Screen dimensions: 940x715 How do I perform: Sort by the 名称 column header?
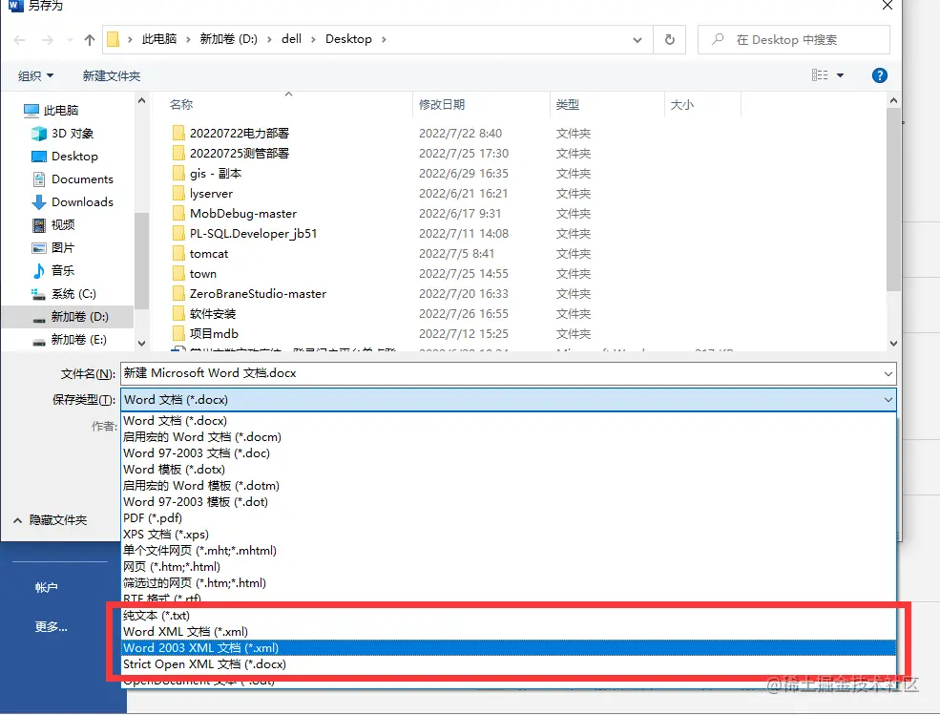click(181, 104)
